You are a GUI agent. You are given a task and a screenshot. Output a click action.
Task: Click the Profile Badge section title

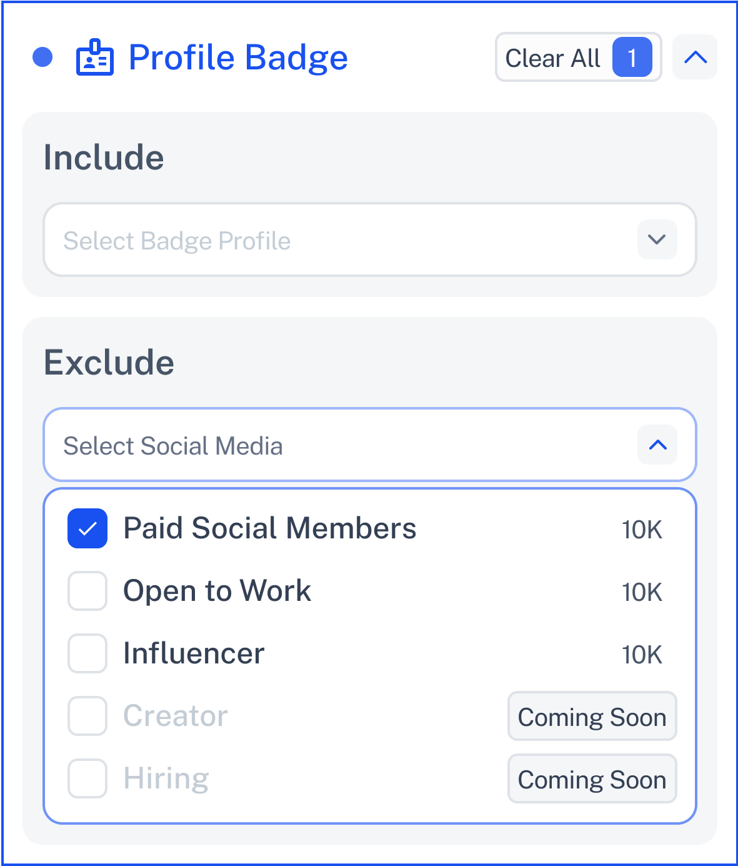click(238, 58)
